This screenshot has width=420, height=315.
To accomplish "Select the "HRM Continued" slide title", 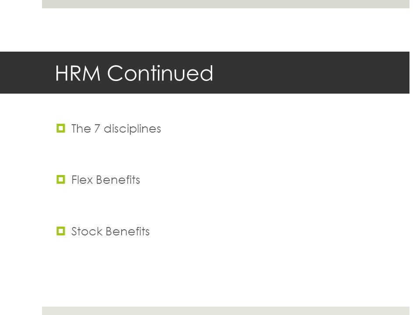I will (x=134, y=73).
